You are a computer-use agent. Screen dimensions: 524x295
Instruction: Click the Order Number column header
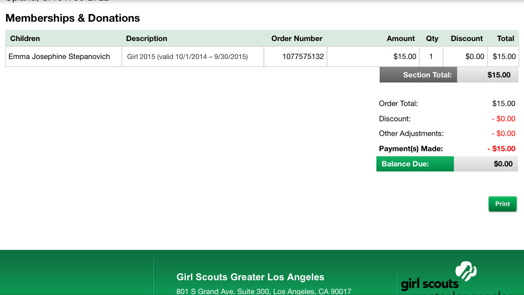pos(297,38)
